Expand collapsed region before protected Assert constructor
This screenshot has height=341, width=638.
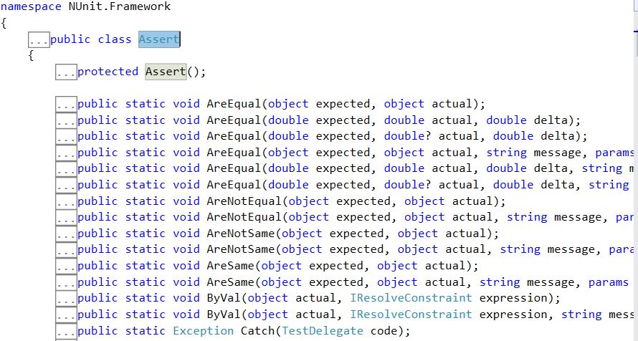66,72
